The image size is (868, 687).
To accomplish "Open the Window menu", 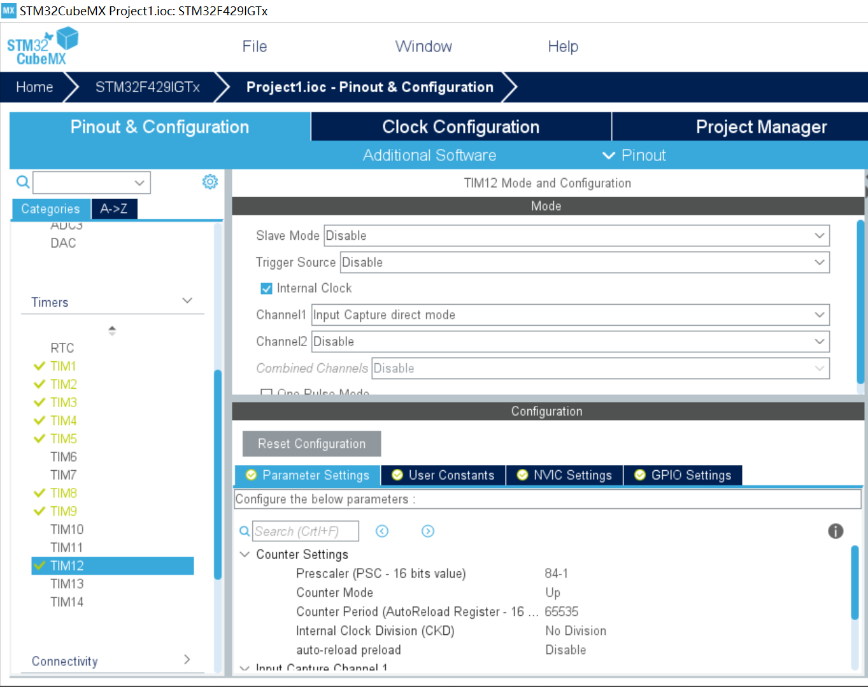I will (x=423, y=46).
